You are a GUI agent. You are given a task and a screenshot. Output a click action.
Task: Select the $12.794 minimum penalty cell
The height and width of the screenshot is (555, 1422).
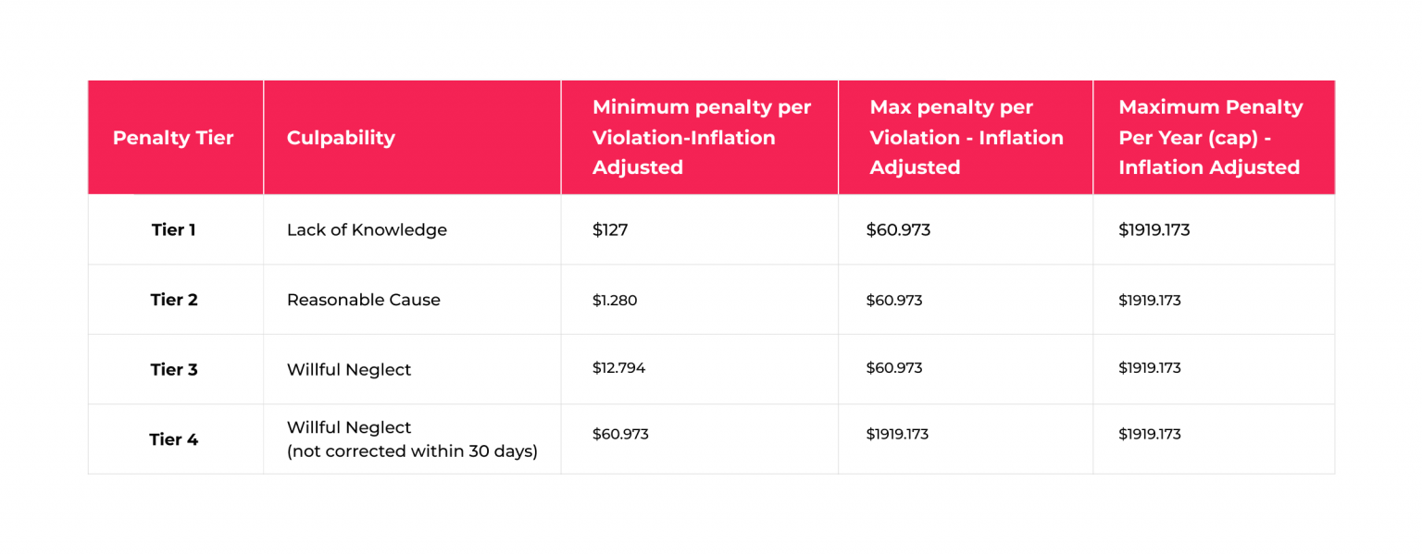(x=618, y=367)
